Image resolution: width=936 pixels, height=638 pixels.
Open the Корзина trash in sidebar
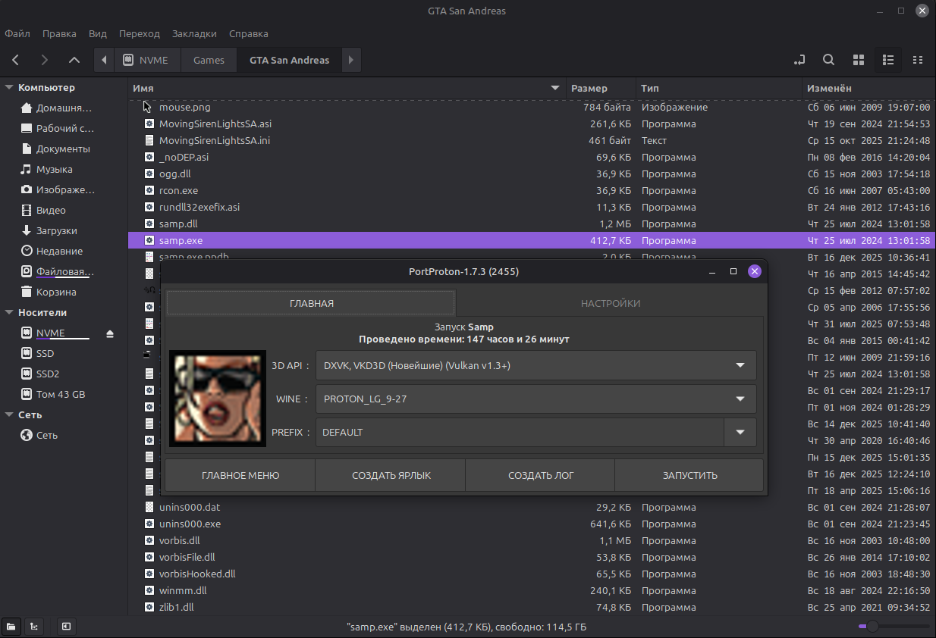tap(56, 292)
